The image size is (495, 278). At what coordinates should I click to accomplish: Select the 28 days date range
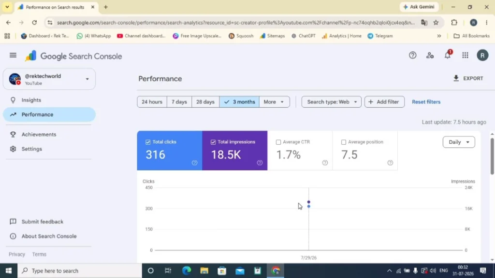205,102
